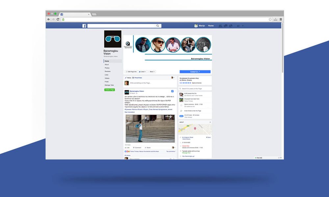Open the sunglasses page profile picture

coord(113,39)
